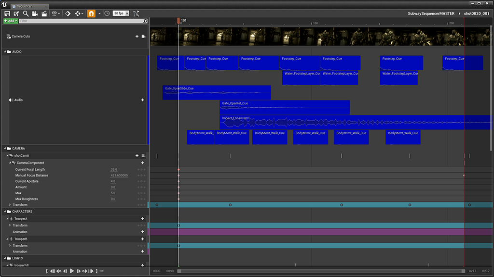The height and width of the screenshot is (277, 494).
Task: Click the Save sequence icon
Action: (7, 13)
